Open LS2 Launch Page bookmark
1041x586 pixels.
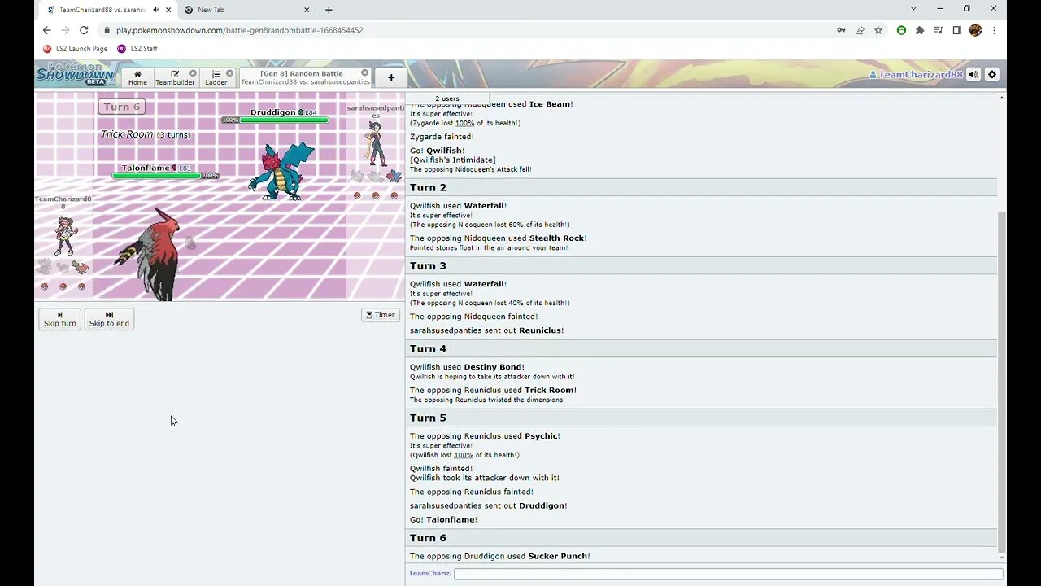75,49
